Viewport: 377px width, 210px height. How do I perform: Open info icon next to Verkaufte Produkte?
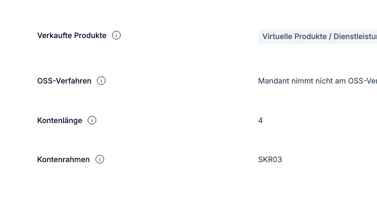tap(116, 35)
